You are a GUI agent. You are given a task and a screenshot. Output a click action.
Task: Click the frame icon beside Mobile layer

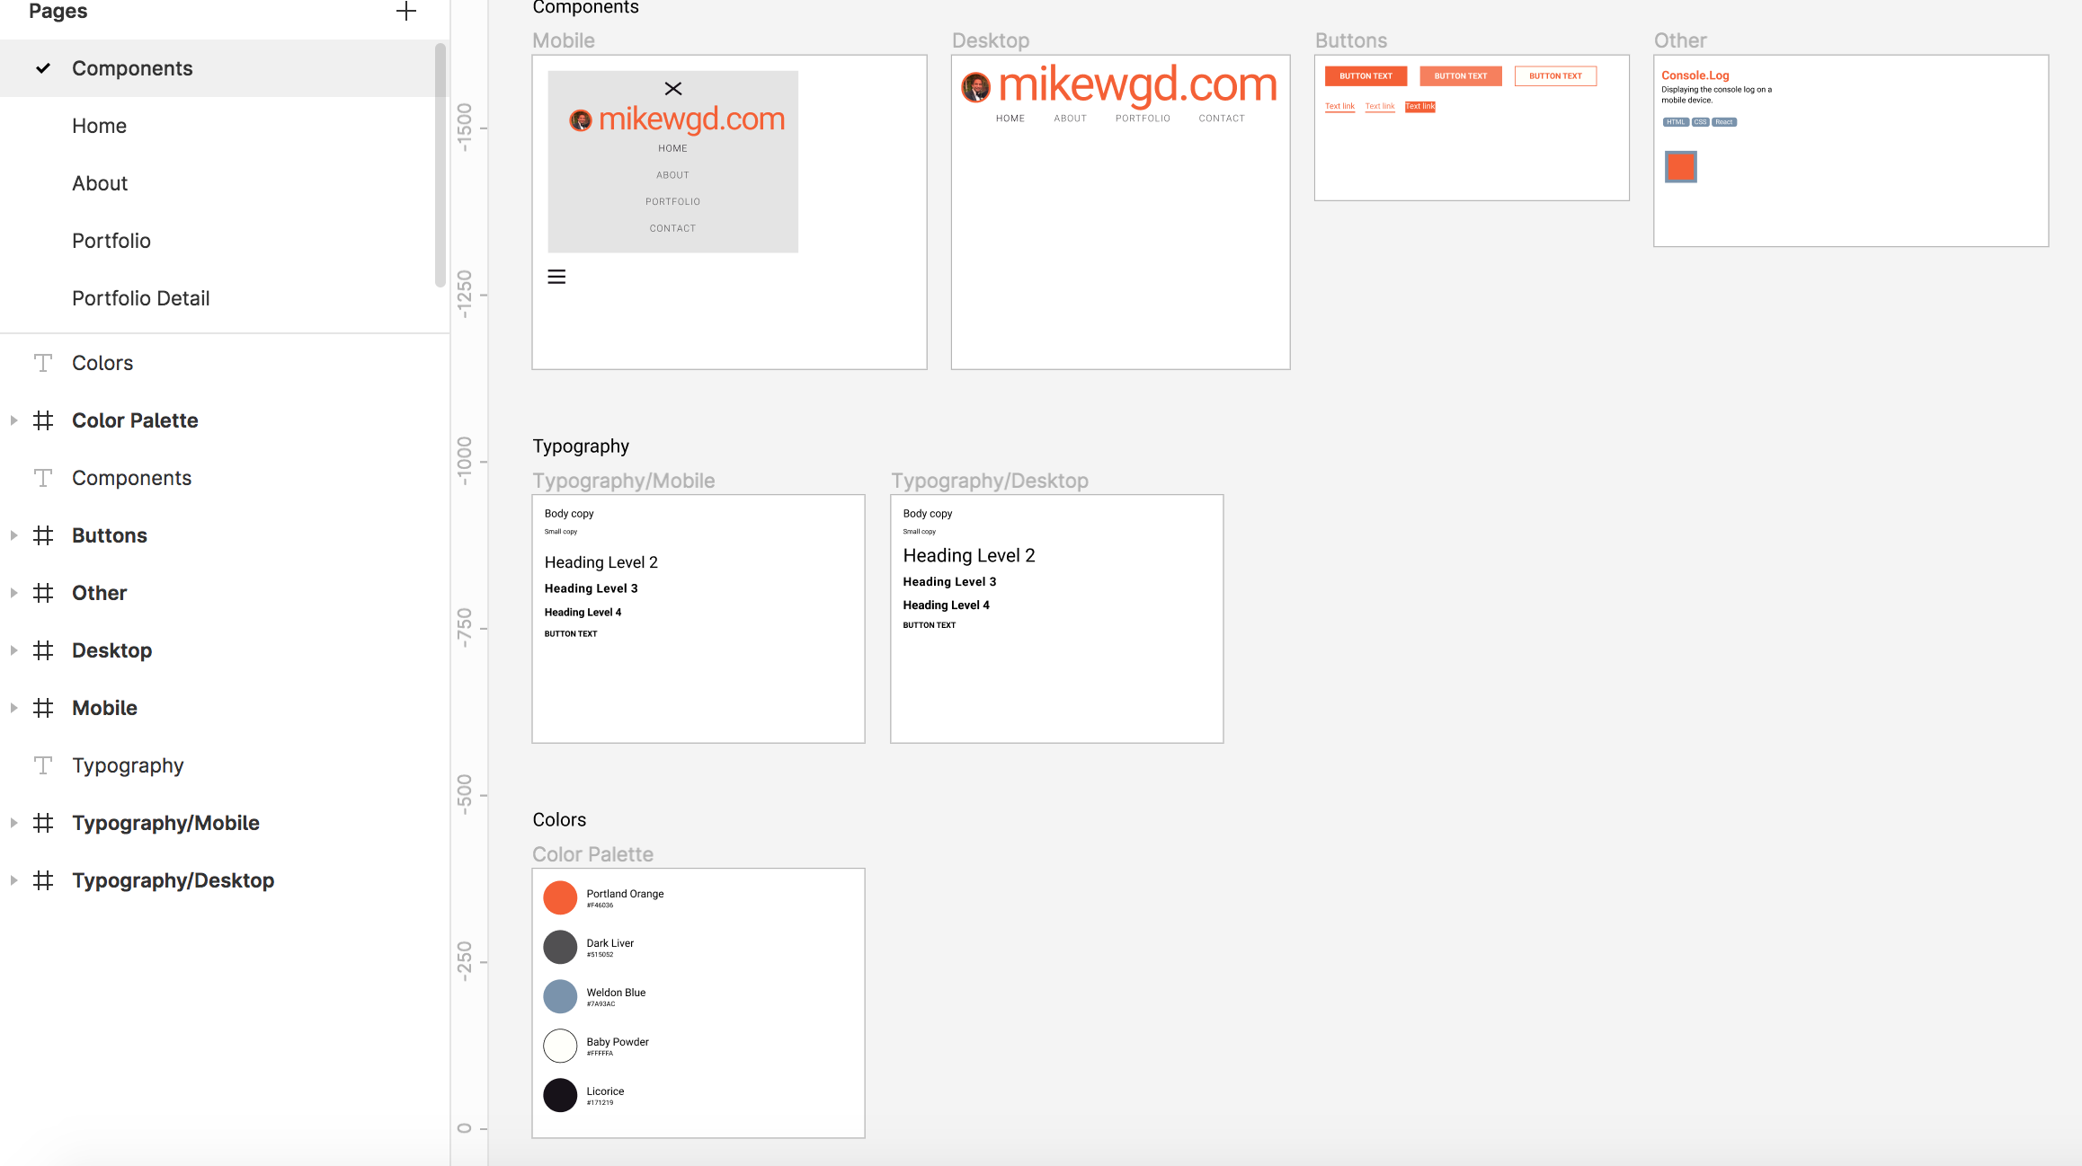click(43, 708)
